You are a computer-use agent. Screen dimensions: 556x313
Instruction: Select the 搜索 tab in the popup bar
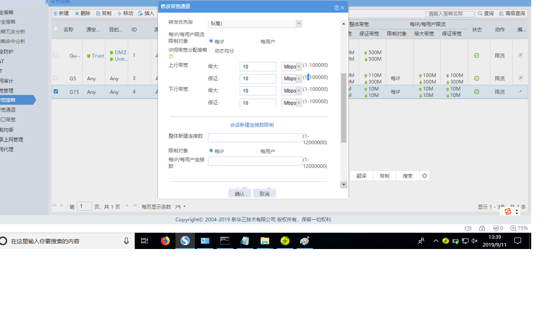tap(408, 176)
